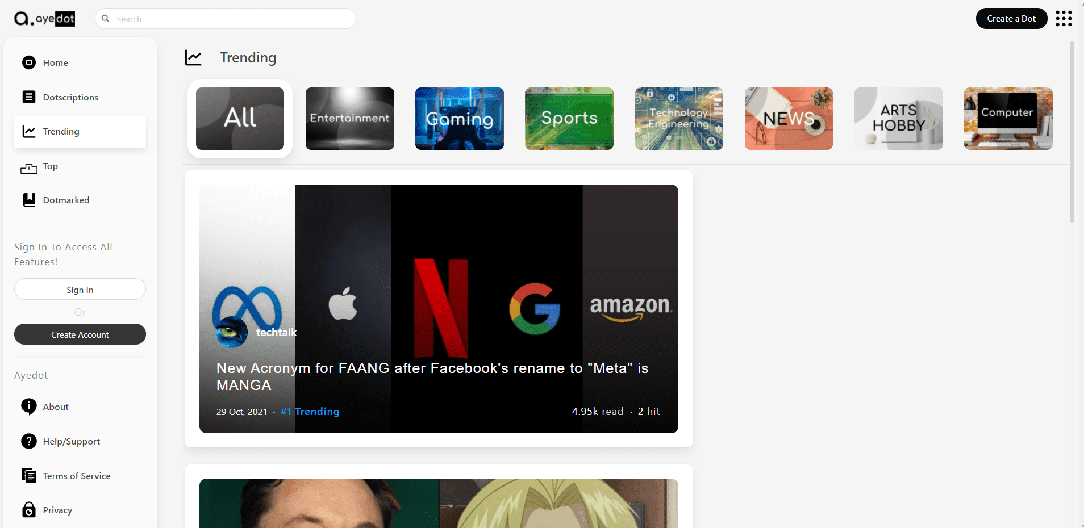Select the Gaming category tile
The width and height of the screenshot is (1084, 528).
pyautogui.click(x=460, y=119)
